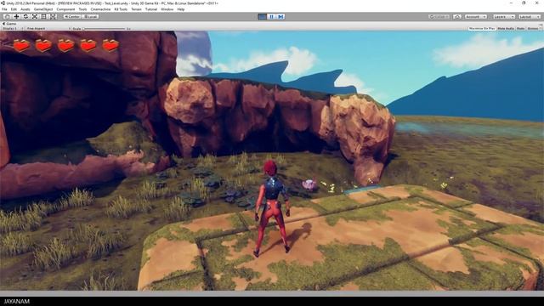Viewport: 544px width, 306px height.
Task: Select the Rotate tool
Action: point(25,17)
